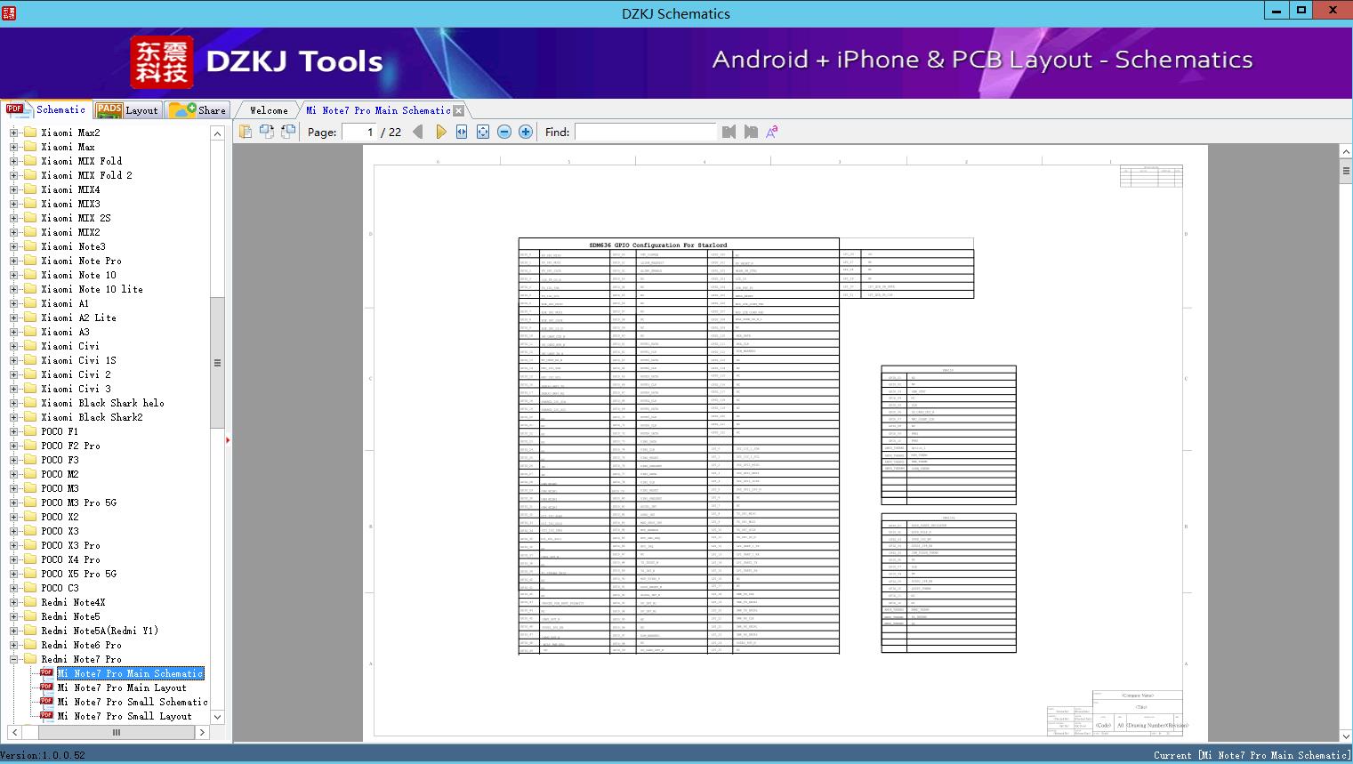Click the tree panel's scroll right arrow

[x=202, y=732]
